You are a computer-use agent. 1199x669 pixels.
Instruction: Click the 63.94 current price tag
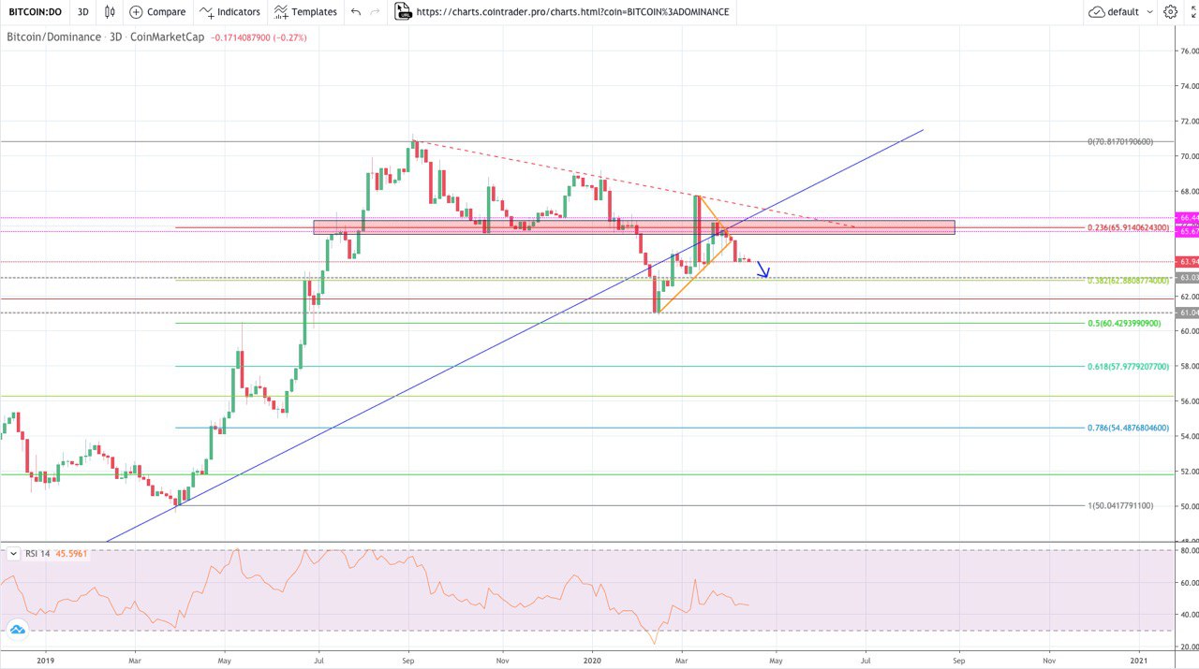[1187, 261]
